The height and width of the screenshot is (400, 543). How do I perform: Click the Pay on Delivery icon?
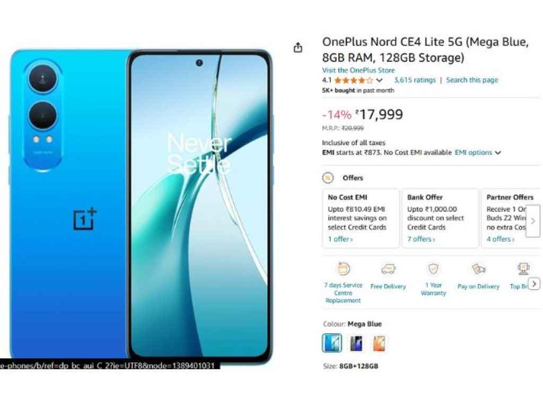tap(479, 269)
